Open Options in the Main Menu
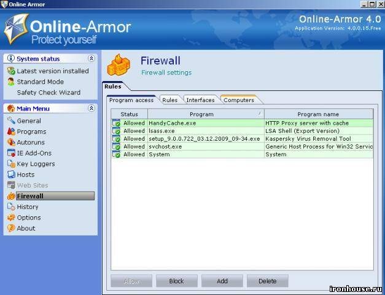Viewport: 385px width, 295px height. tap(29, 218)
